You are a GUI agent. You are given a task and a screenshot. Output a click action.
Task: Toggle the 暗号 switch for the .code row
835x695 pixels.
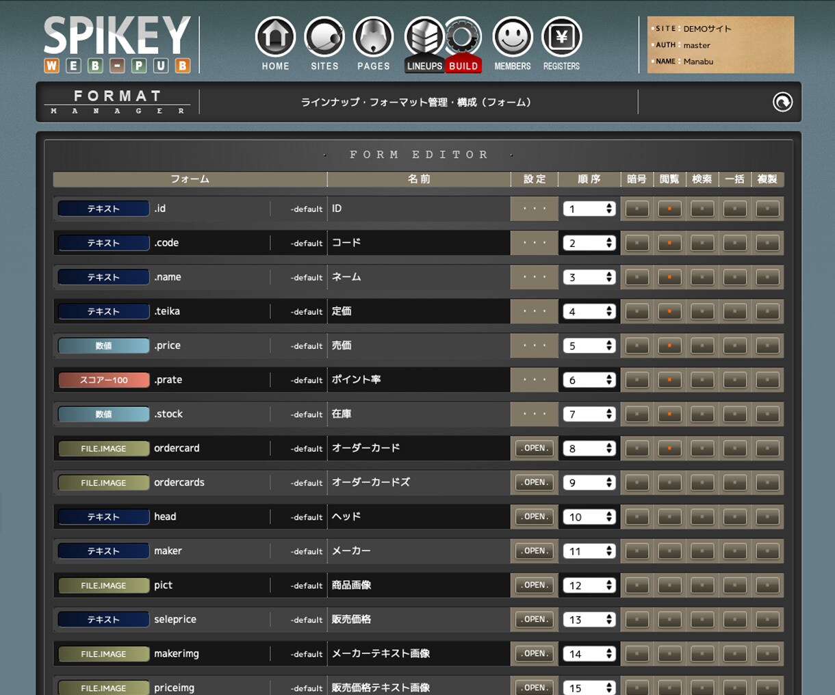[637, 243]
